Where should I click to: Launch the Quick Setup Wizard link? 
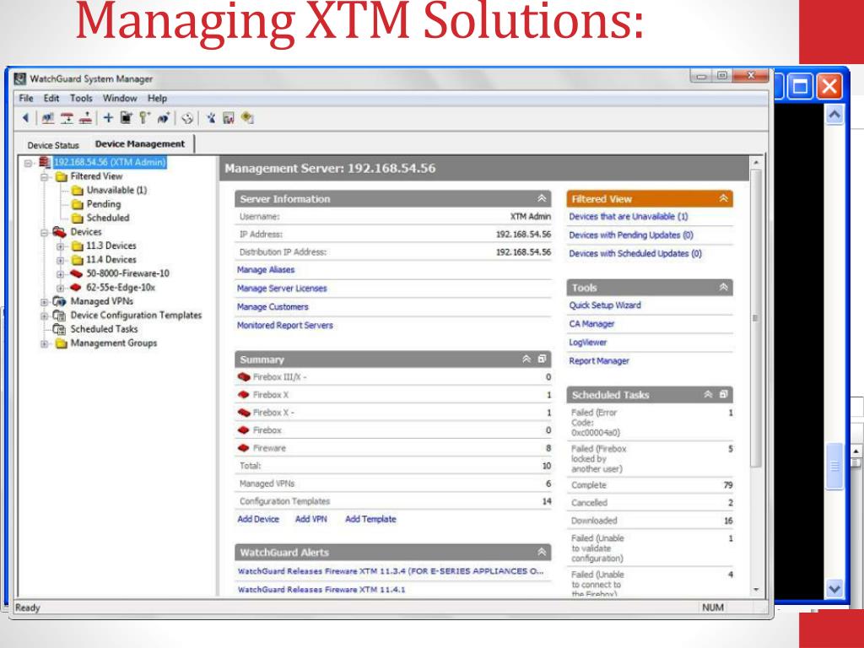point(605,305)
